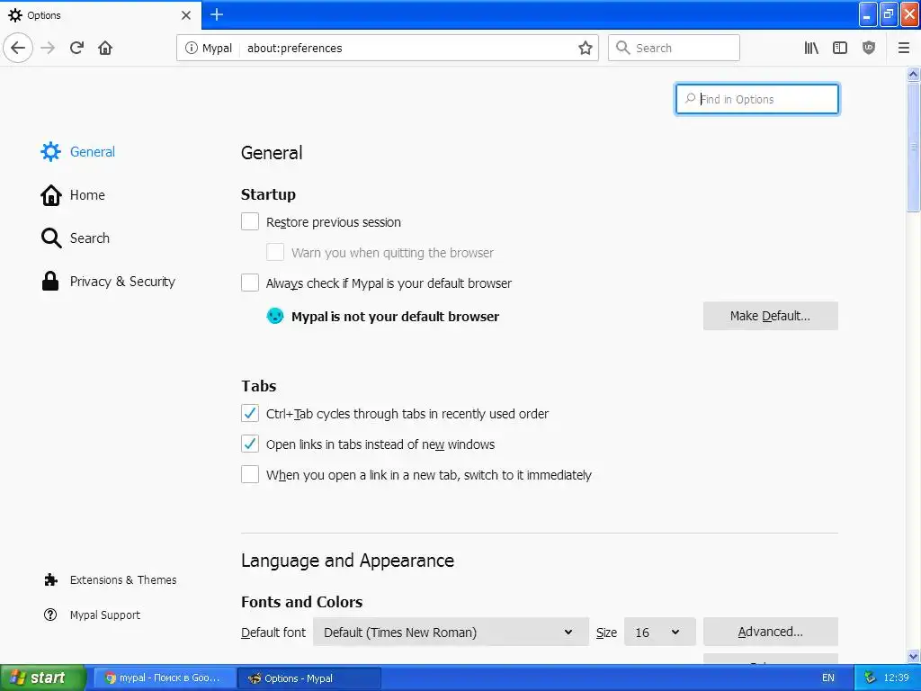
Task: Click the 'Fonts and Colors' heading
Action: click(302, 602)
